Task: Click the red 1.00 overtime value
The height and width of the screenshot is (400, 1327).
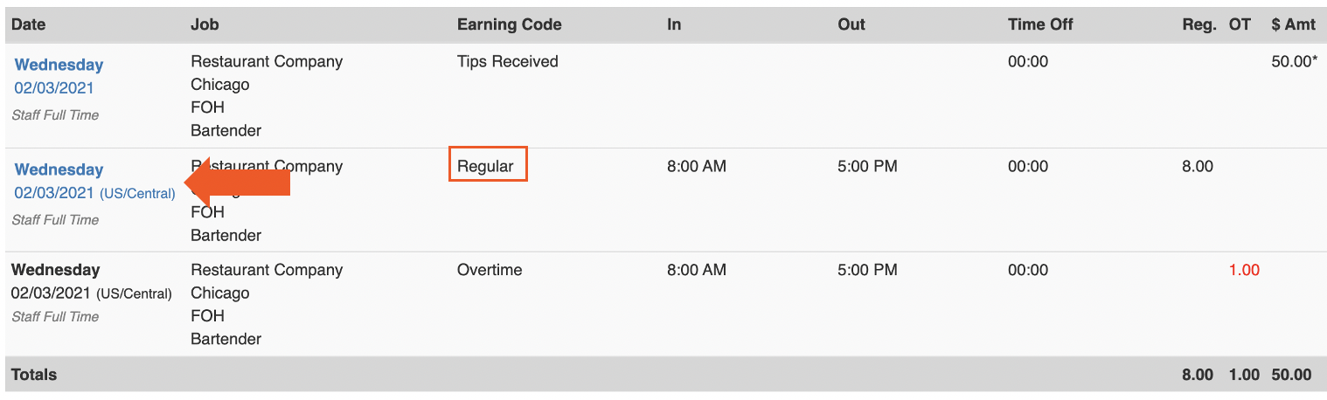Action: tap(1243, 270)
